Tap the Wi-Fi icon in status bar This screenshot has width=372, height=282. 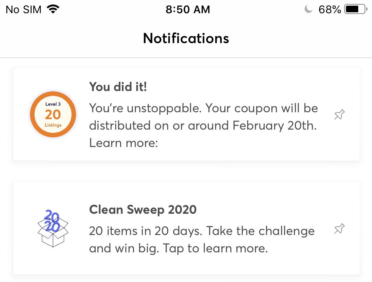tap(53, 9)
